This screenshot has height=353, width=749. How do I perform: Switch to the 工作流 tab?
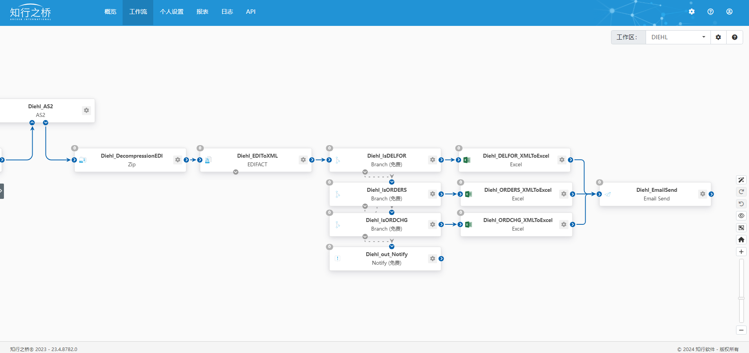click(138, 12)
